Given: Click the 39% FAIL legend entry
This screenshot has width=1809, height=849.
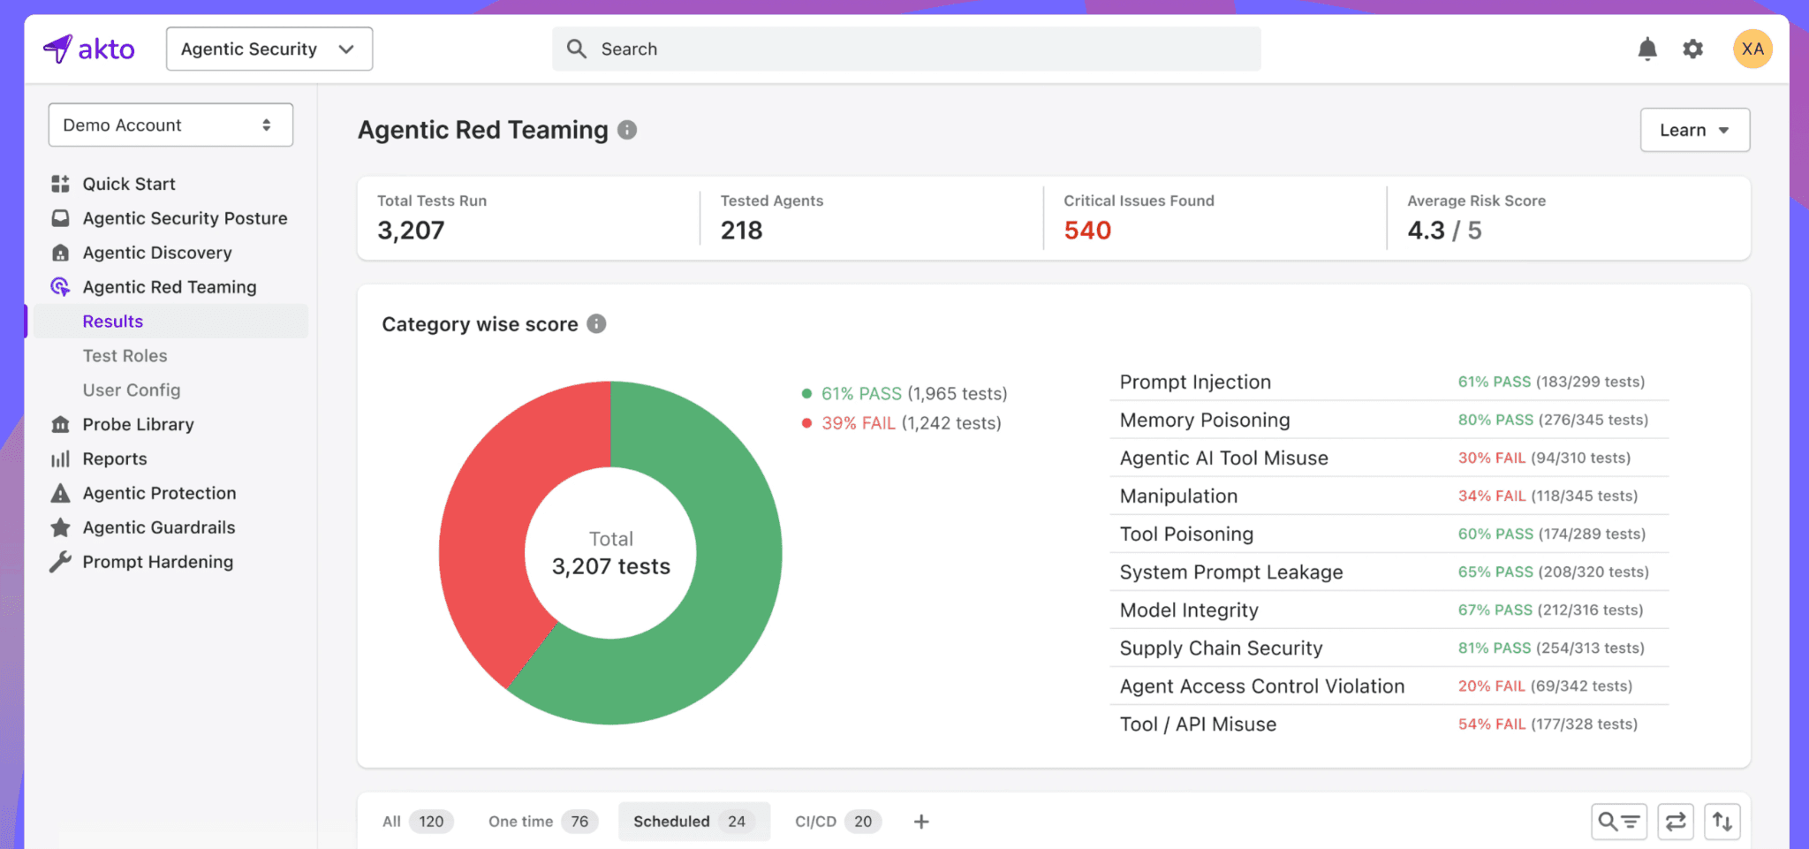Looking at the screenshot, I should [902, 423].
